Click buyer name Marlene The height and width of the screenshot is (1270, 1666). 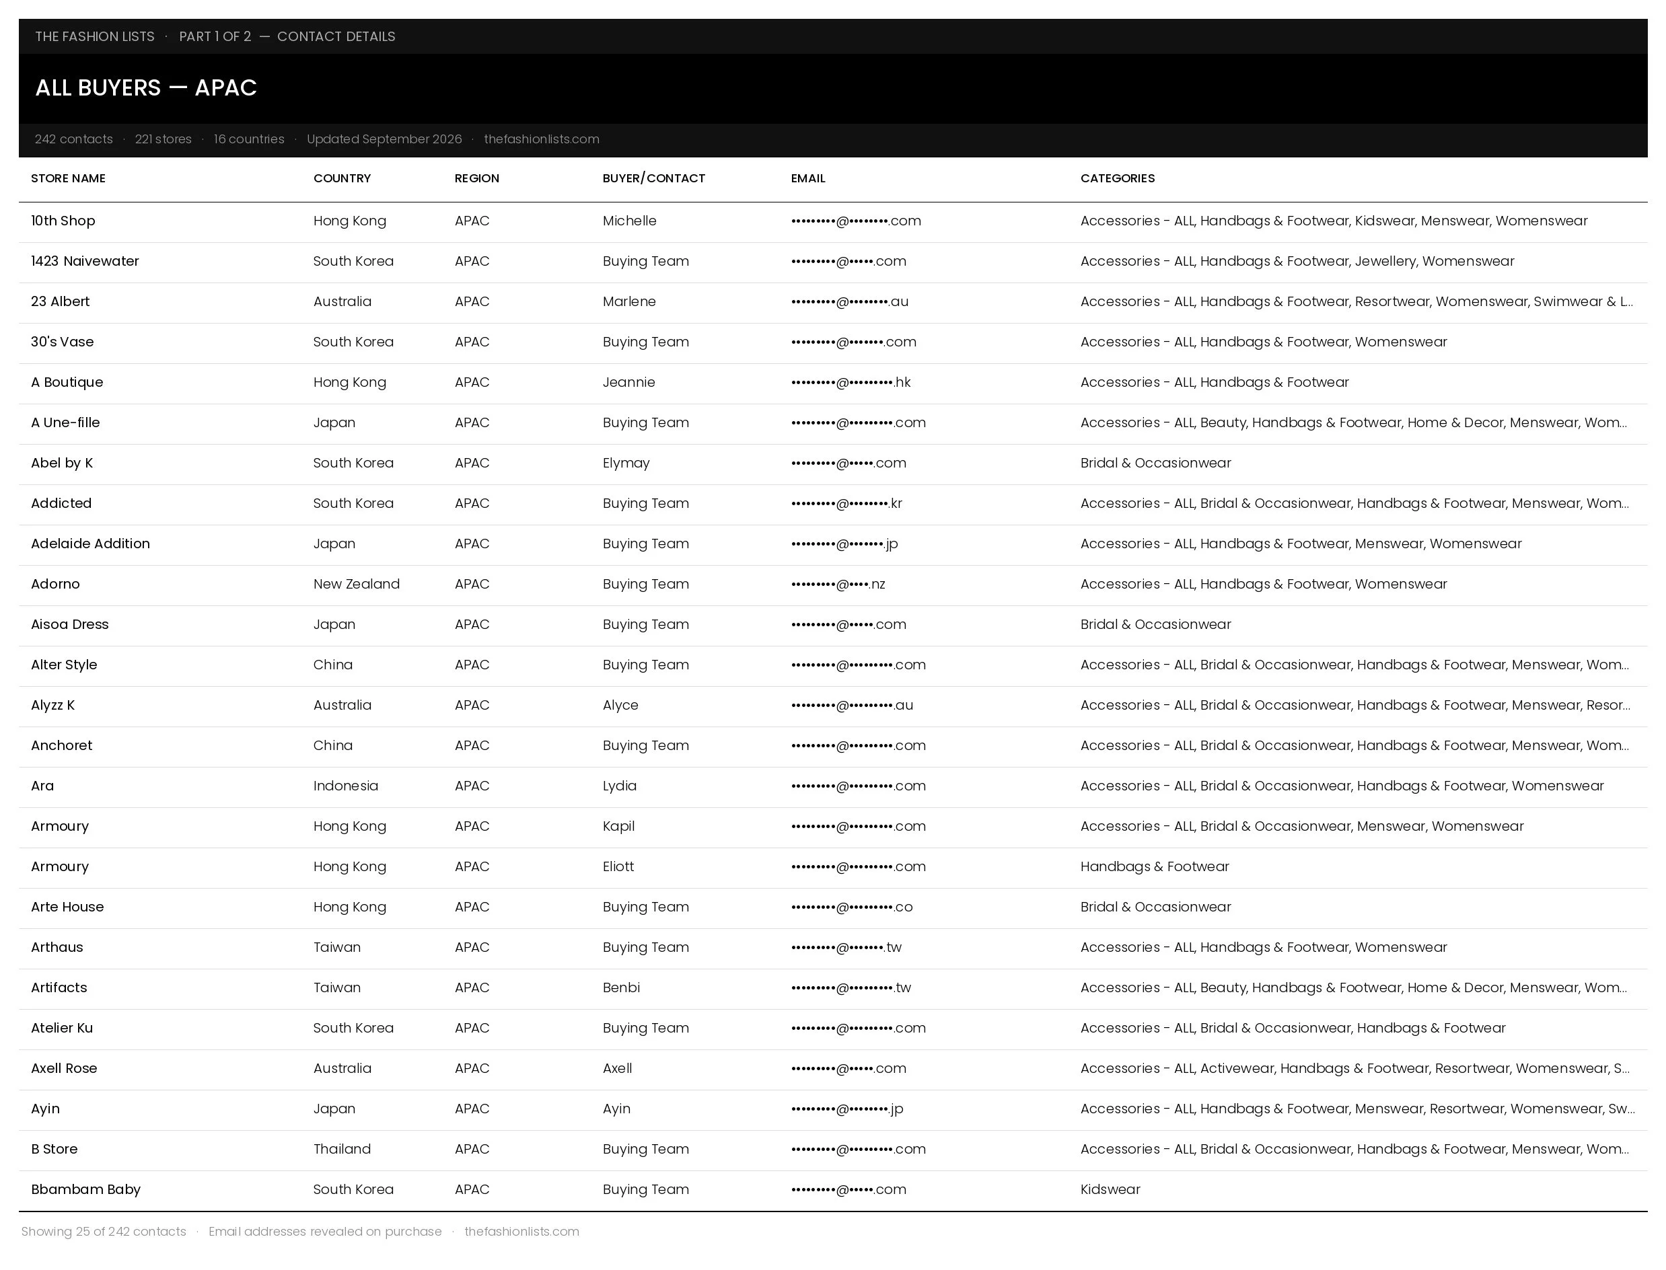(629, 301)
